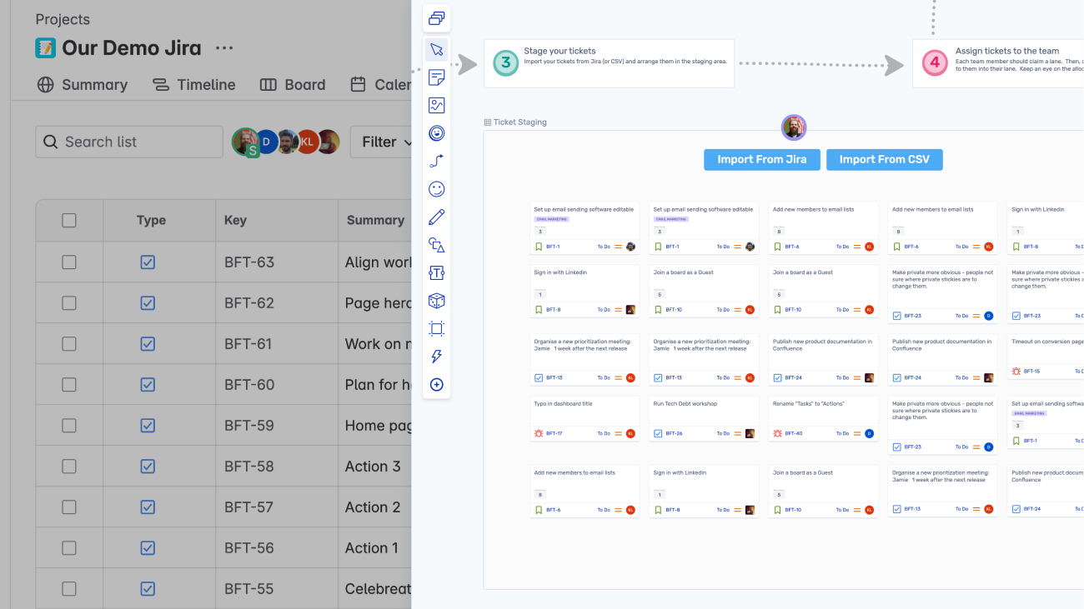Open the add more tools plus menu
The width and height of the screenshot is (1084, 609).
436,385
